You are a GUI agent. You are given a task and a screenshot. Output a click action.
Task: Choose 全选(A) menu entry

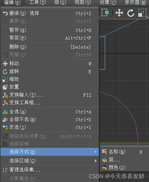(x=50, y=112)
